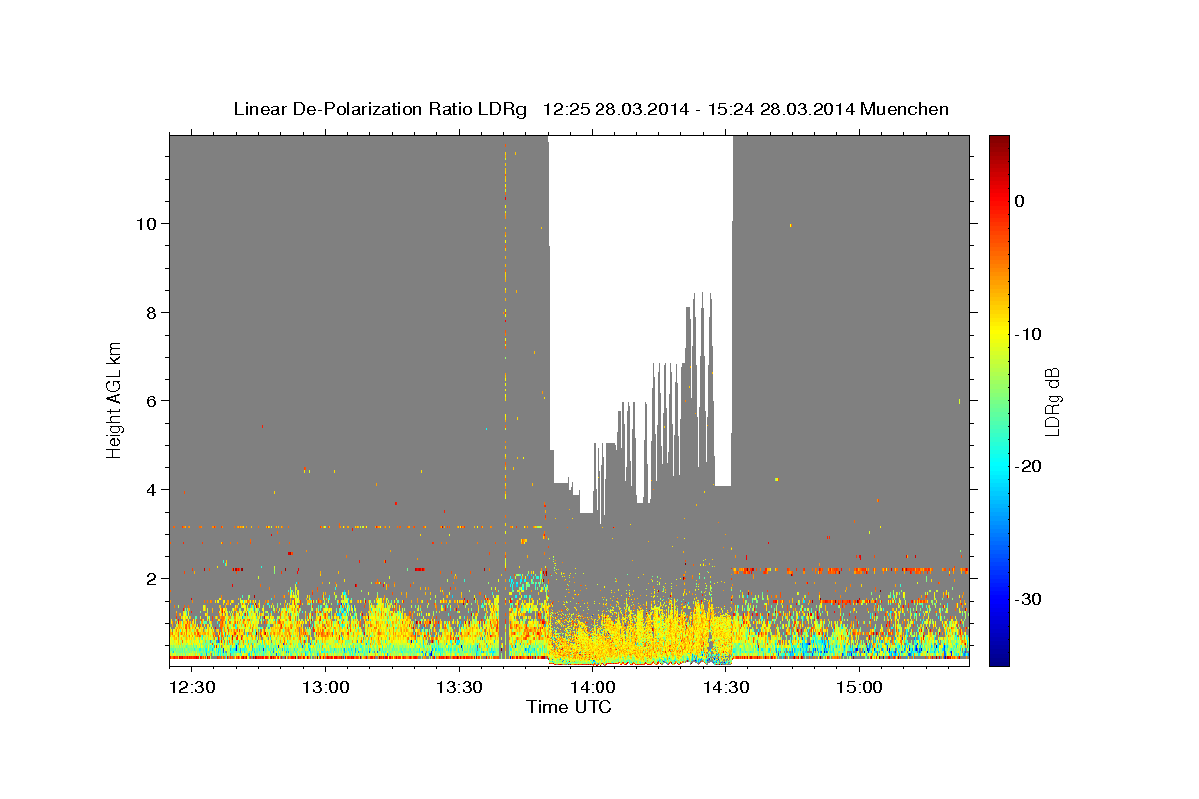Click the 2 km height tick label
Image resolution: width=1199 pixels, height=799 pixels.
pyautogui.click(x=149, y=578)
